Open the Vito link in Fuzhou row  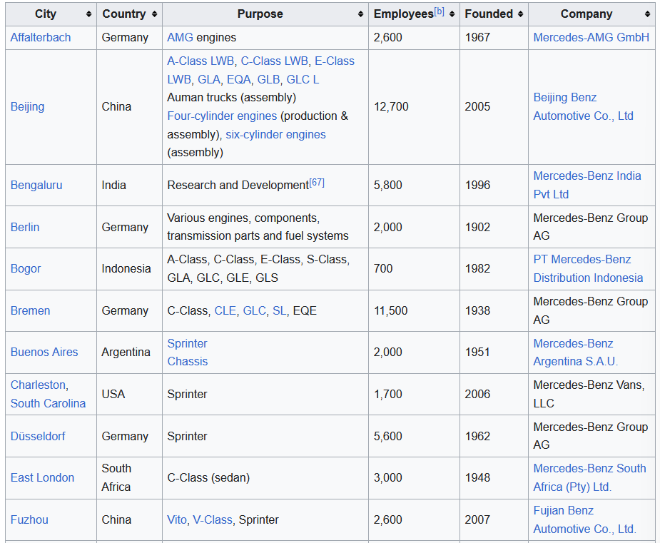coord(177,520)
